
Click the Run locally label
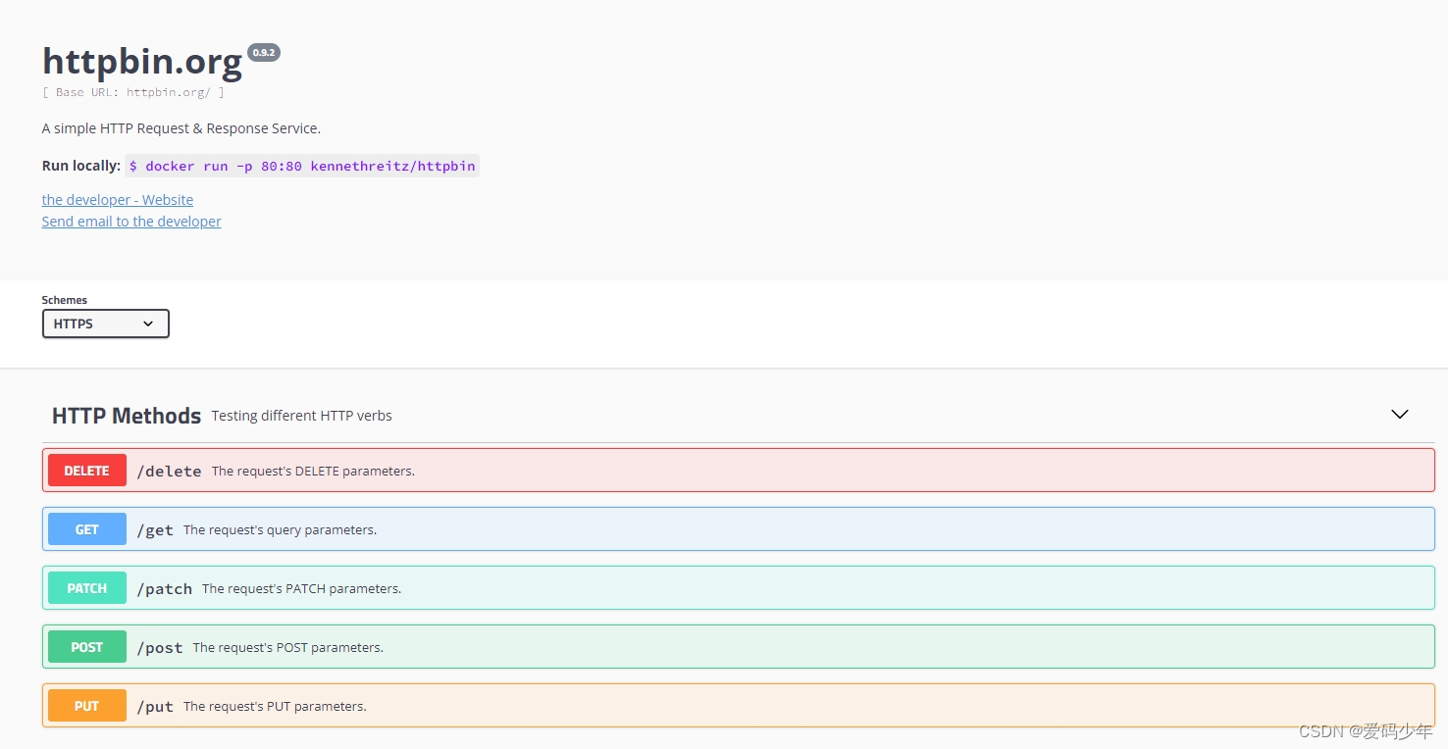(80, 166)
